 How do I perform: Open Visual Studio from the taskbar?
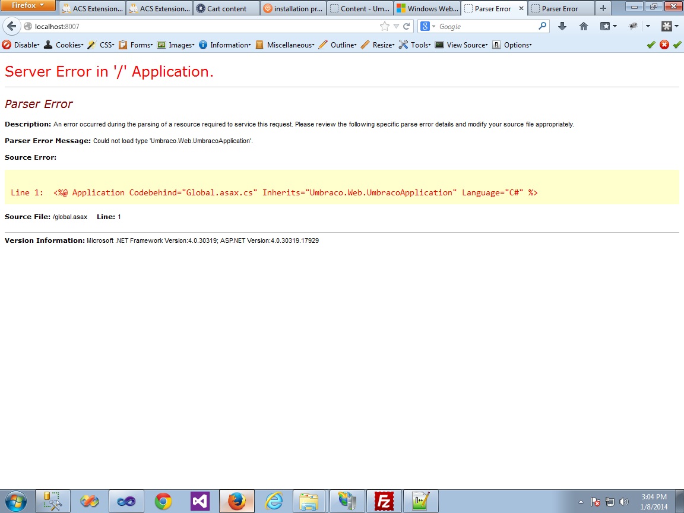tap(200, 502)
